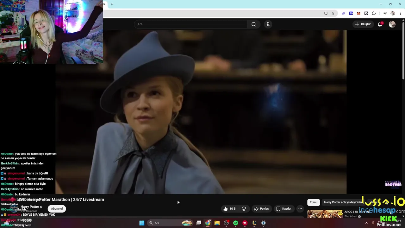Open League of Legends taskbar icon
Screen dimensions: 405x228
coord(254,223)
